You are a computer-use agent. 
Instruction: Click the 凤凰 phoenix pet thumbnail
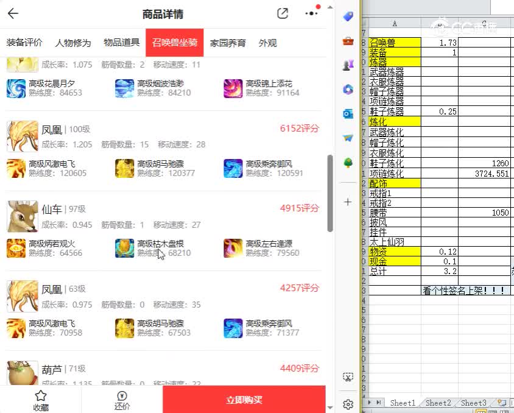(x=23, y=135)
